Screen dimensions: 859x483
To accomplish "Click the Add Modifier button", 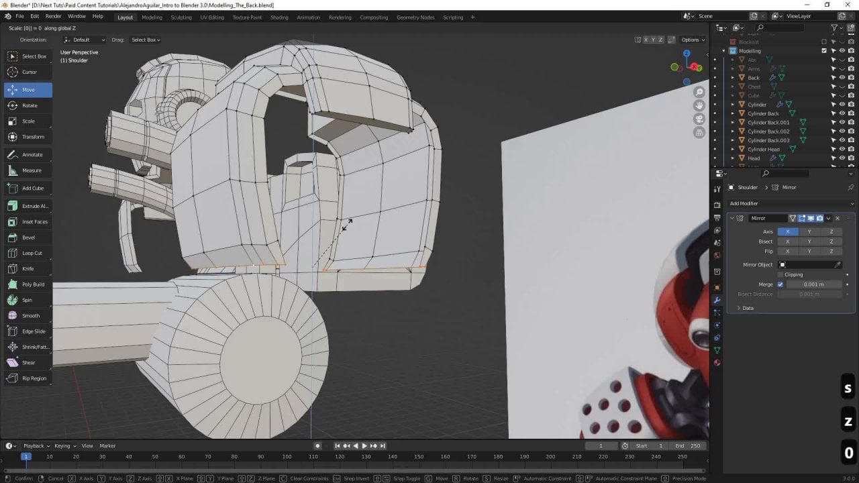I will point(744,203).
